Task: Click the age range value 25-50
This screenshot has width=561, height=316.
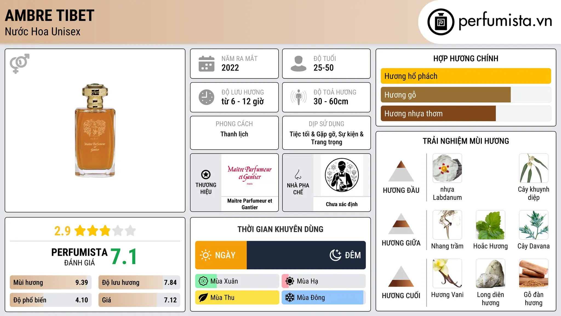Action: click(324, 68)
